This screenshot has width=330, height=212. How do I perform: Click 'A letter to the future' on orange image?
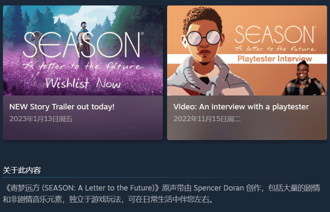click(x=275, y=49)
